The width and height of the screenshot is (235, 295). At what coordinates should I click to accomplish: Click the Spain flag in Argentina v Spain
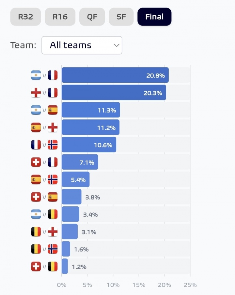[53, 110]
